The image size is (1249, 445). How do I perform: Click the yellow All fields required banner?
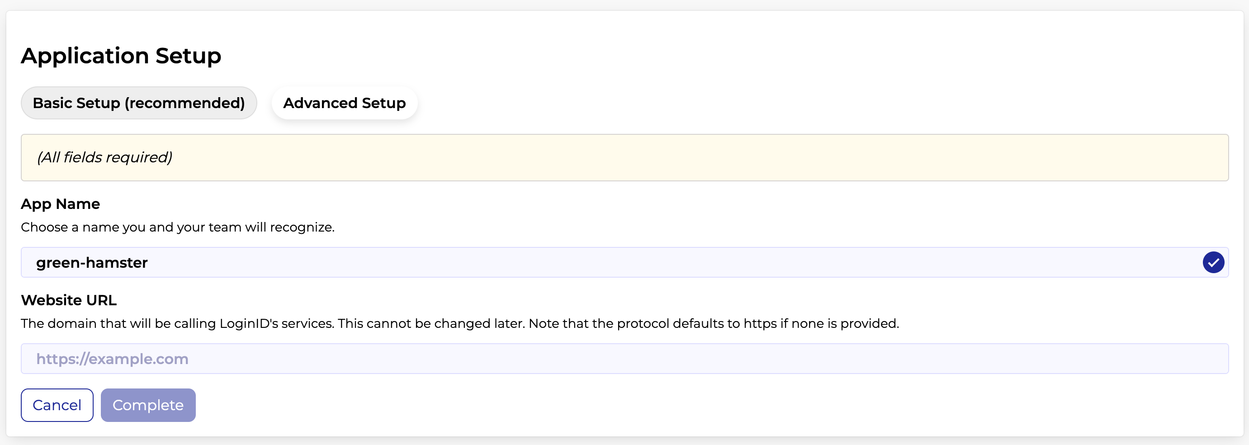click(624, 157)
